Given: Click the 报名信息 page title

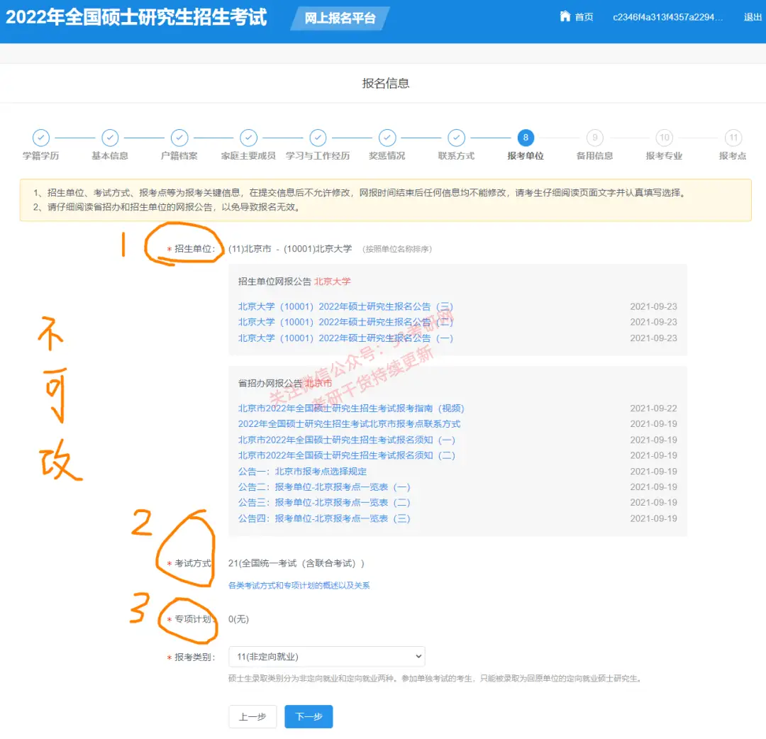Looking at the screenshot, I should click(x=385, y=84).
